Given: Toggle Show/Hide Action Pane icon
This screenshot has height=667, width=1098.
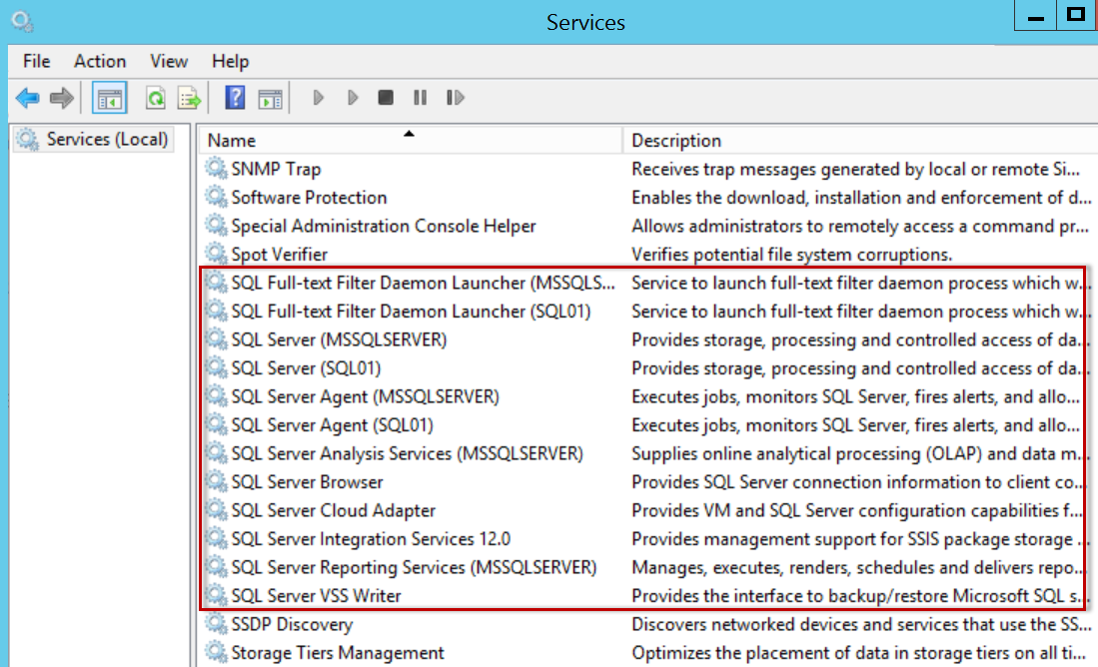Looking at the screenshot, I should click(271, 99).
